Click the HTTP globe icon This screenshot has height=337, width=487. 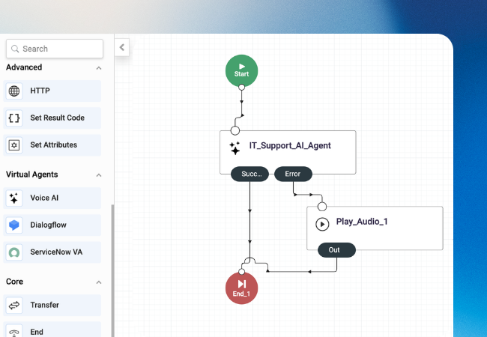pos(14,91)
